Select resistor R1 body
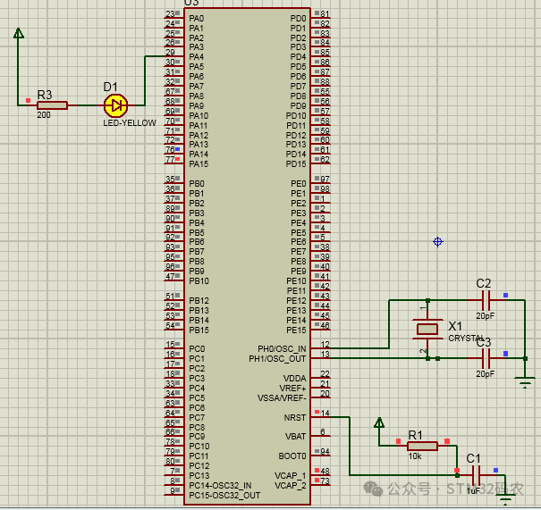541x510 pixels. click(422, 446)
